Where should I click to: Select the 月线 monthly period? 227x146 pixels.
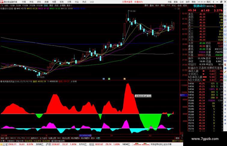[x=56, y=5]
